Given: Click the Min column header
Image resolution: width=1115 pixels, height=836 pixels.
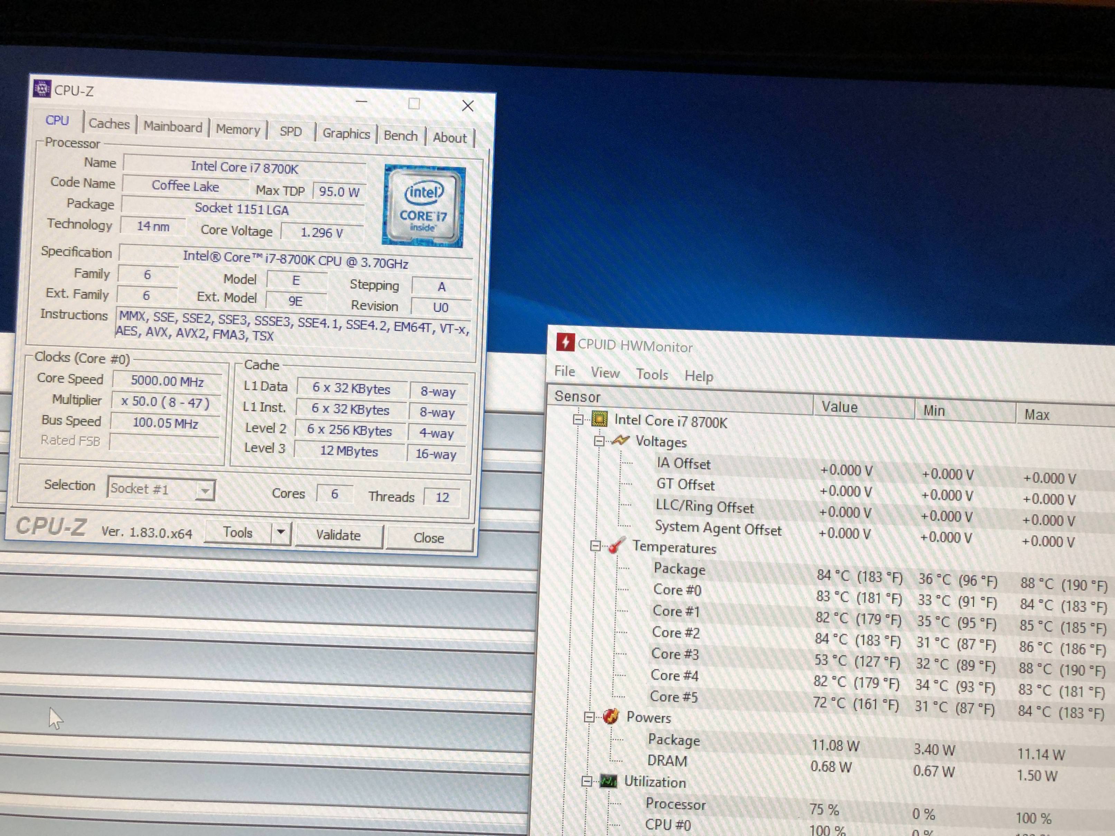Looking at the screenshot, I should 965,411.
